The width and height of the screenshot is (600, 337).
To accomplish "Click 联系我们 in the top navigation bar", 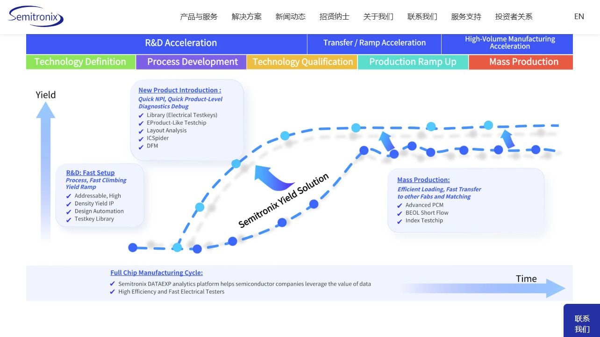I will click(x=422, y=17).
